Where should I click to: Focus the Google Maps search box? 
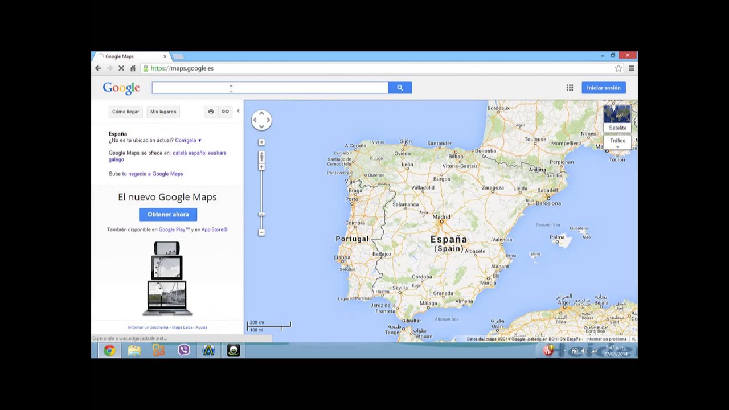click(270, 88)
